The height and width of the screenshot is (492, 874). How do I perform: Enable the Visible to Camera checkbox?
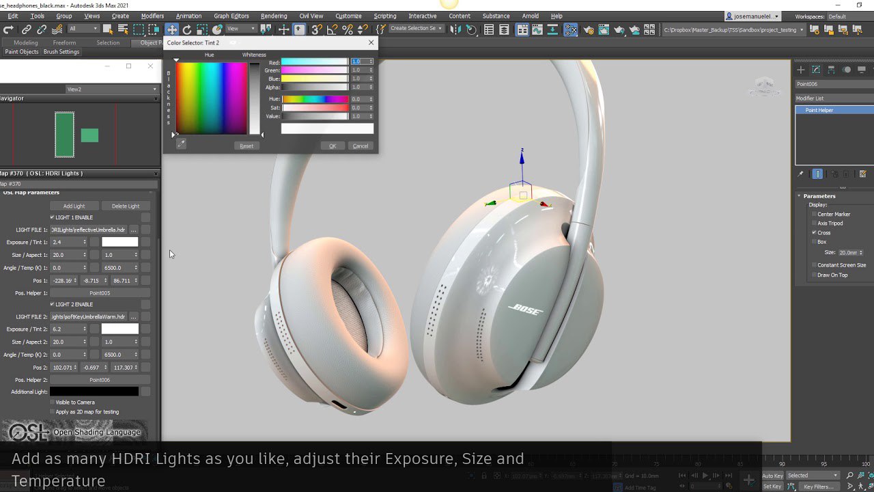coord(53,402)
